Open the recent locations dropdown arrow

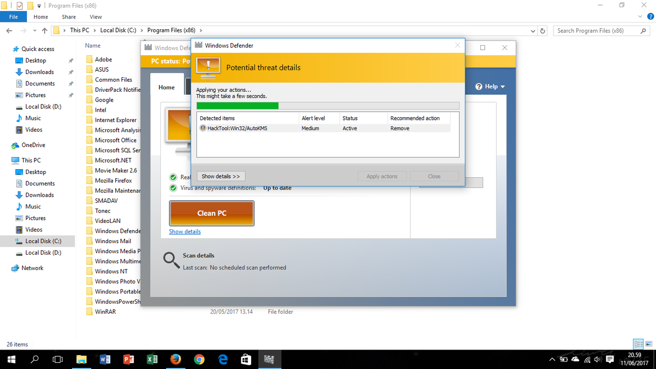pos(35,31)
